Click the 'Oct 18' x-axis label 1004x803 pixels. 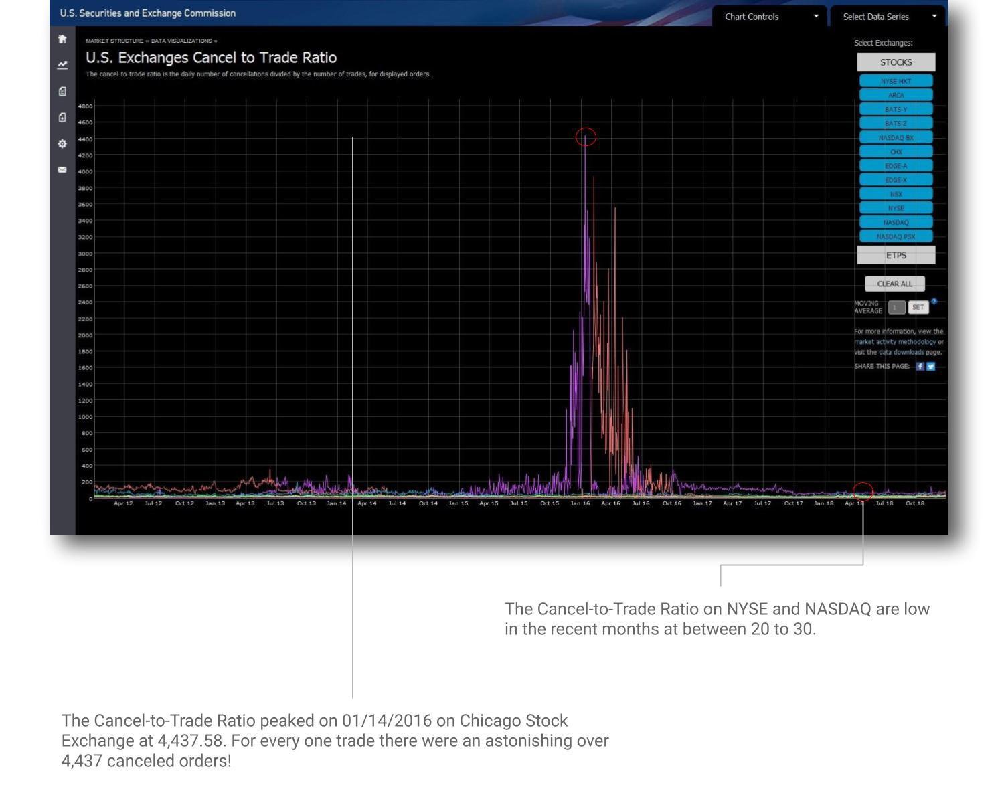(914, 503)
